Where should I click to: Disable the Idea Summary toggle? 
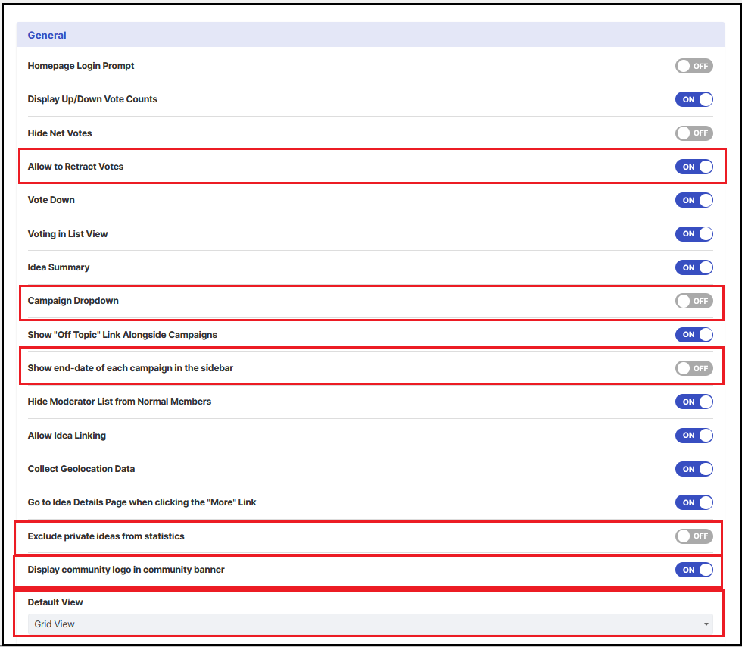pyautogui.click(x=694, y=267)
